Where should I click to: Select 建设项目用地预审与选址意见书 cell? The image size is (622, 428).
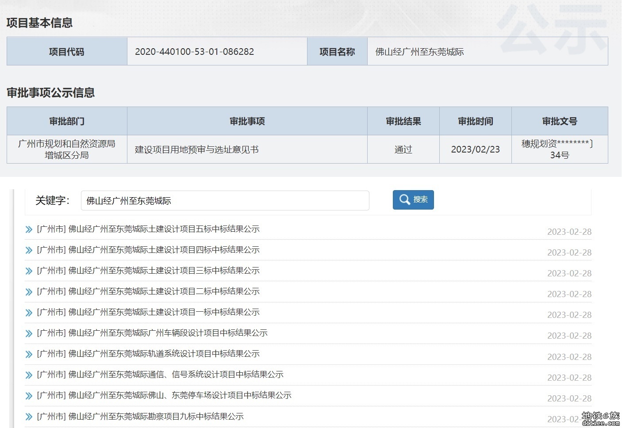[x=247, y=149]
